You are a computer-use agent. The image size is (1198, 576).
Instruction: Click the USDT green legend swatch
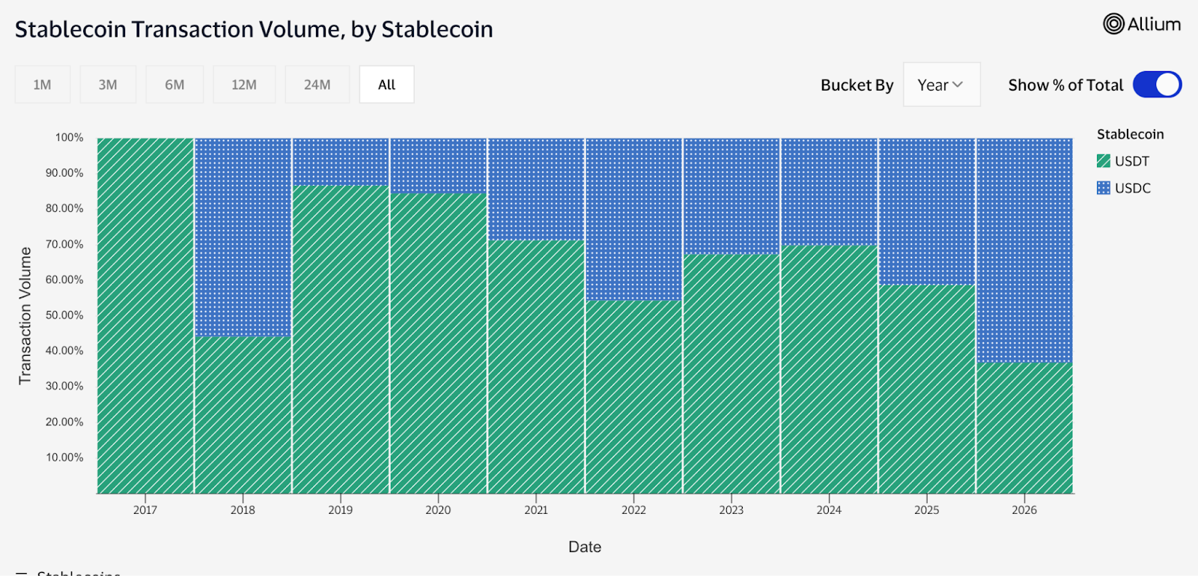(1103, 161)
